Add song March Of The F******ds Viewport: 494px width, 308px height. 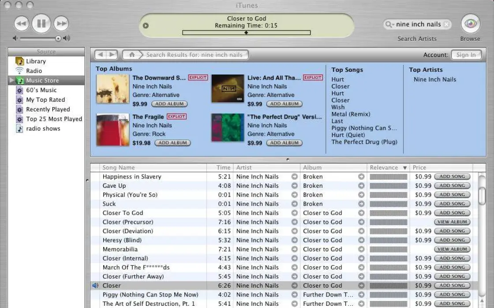(x=452, y=267)
